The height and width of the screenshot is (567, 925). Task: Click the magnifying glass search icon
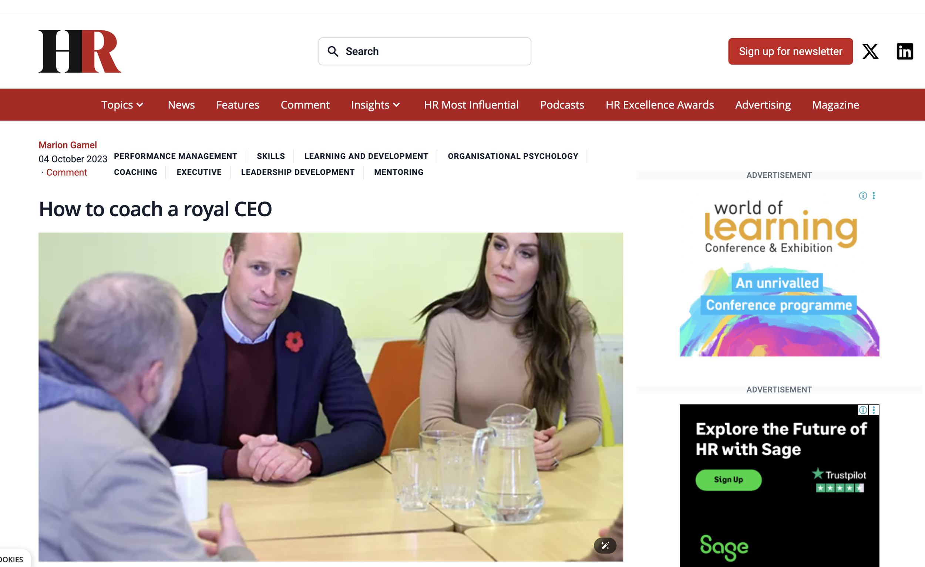(333, 51)
